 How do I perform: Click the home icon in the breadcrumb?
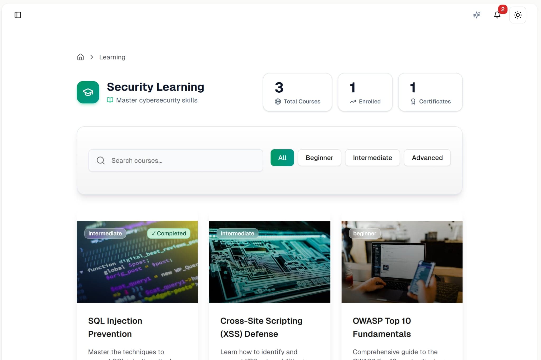[80, 57]
